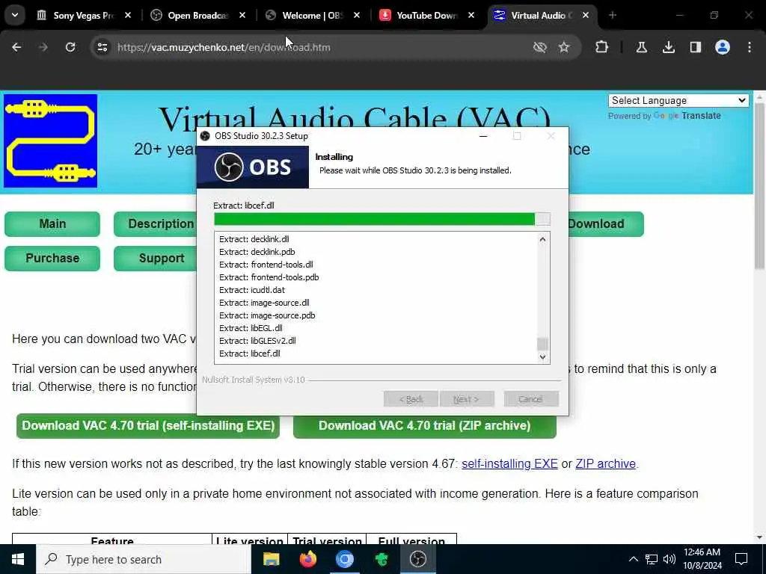Viewport: 766px width, 574px height.
Task: Open File Explorer from the taskbar
Action: click(x=271, y=559)
